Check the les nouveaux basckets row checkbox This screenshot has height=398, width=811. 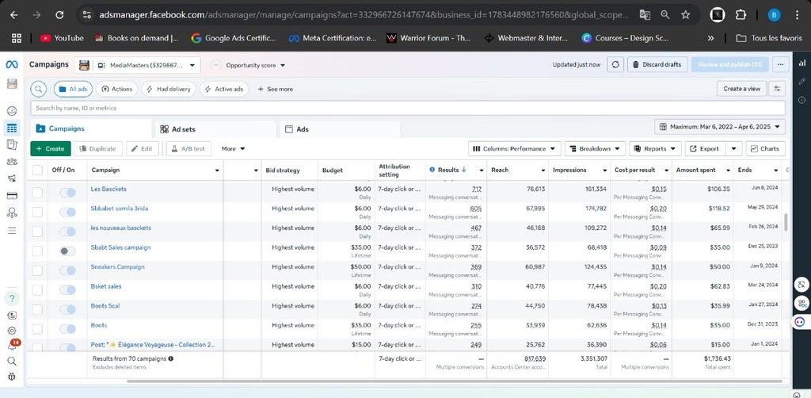point(37,232)
